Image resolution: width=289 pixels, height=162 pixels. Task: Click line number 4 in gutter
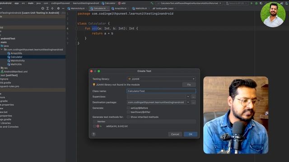pos(67,28)
